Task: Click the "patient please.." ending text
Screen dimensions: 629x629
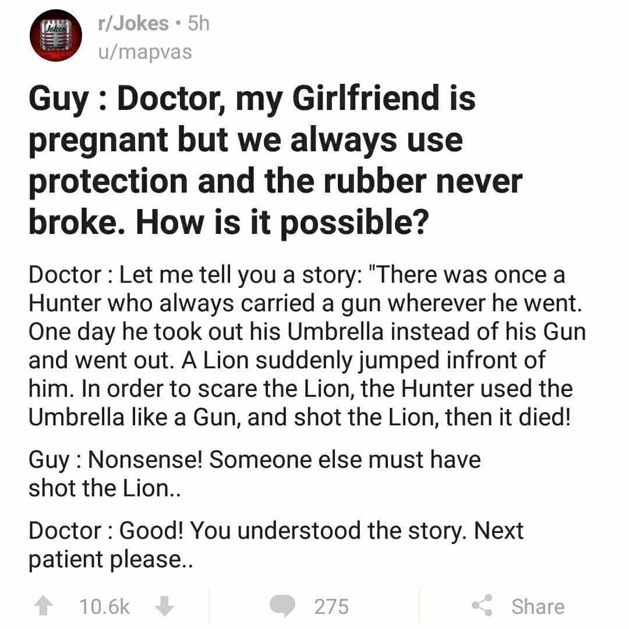Action: pyautogui.click(x=110, y=559)
